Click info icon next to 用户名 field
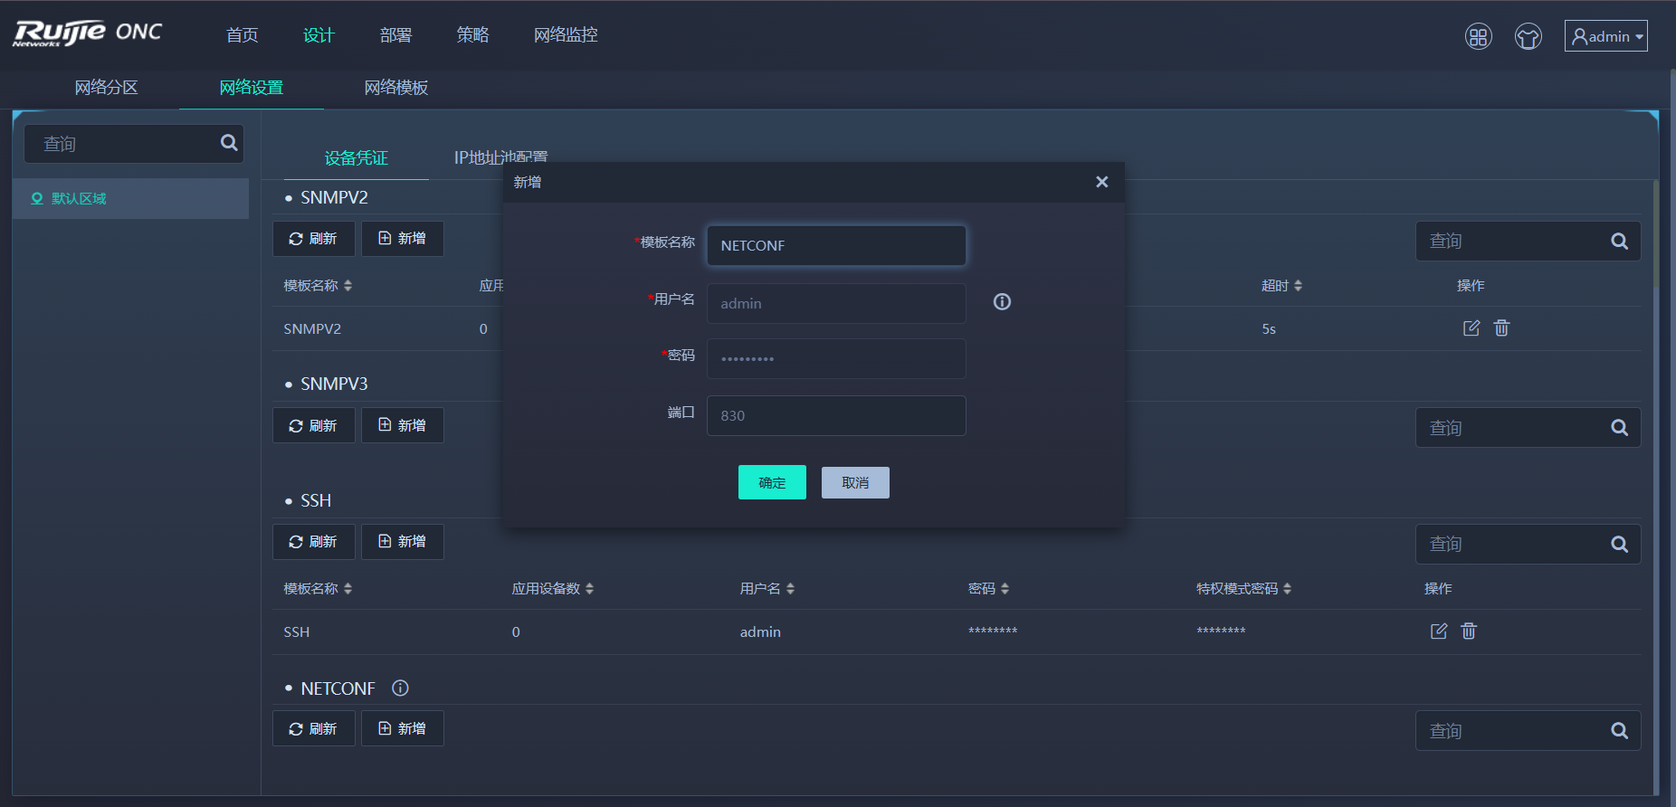 tap(1002, 302)
